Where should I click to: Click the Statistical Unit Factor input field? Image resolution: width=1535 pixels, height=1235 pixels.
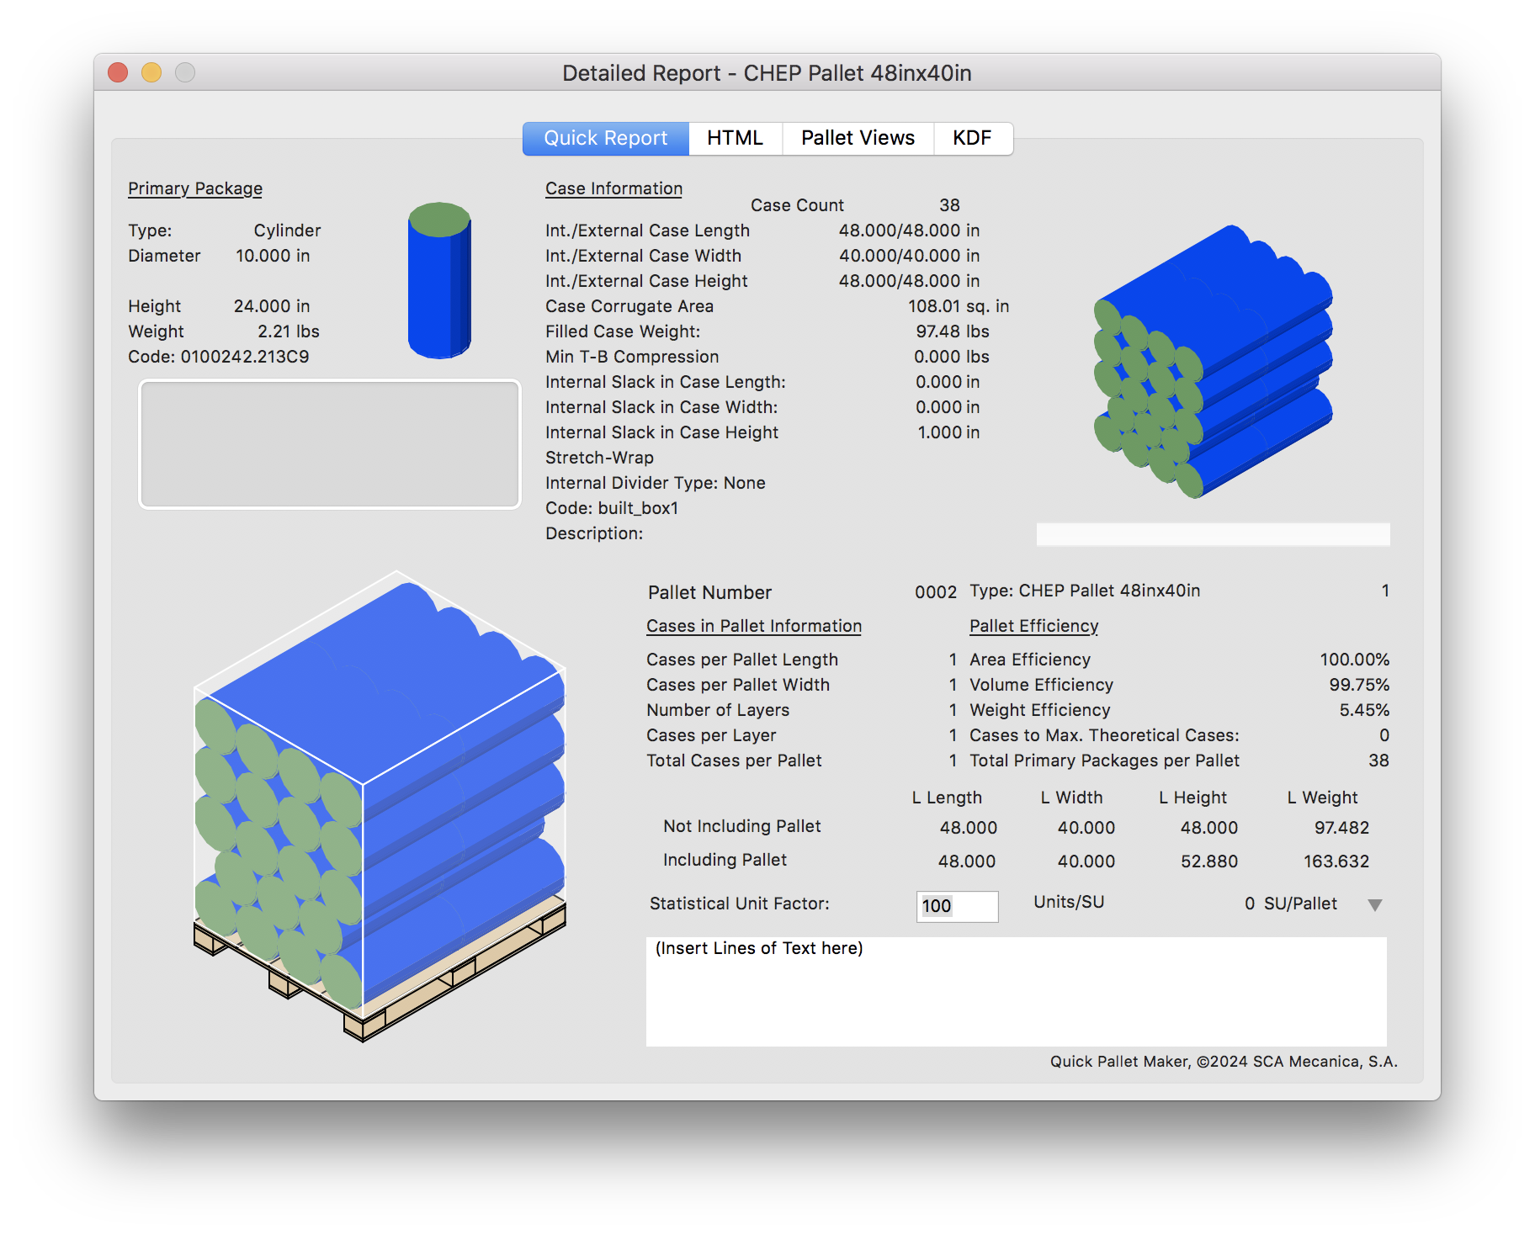click(957, 906)
